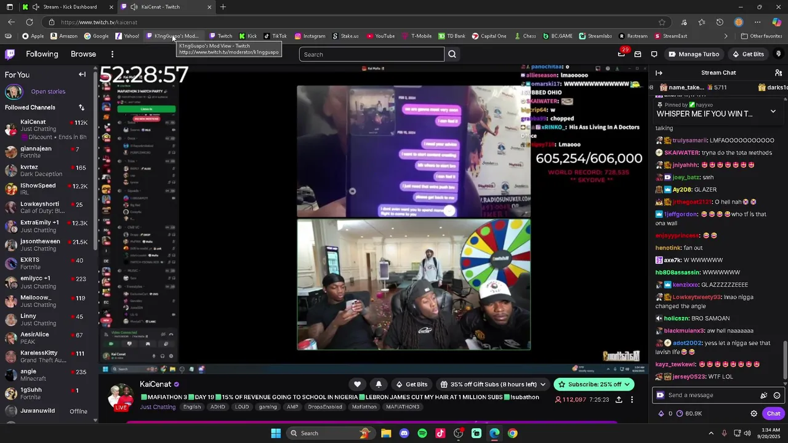Select the DropsEnabled tag

324,407
